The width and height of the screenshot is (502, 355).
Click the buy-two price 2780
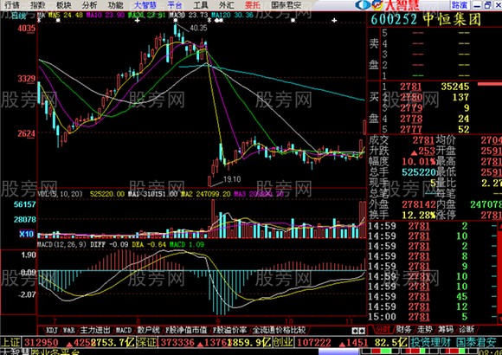[411, 97]
